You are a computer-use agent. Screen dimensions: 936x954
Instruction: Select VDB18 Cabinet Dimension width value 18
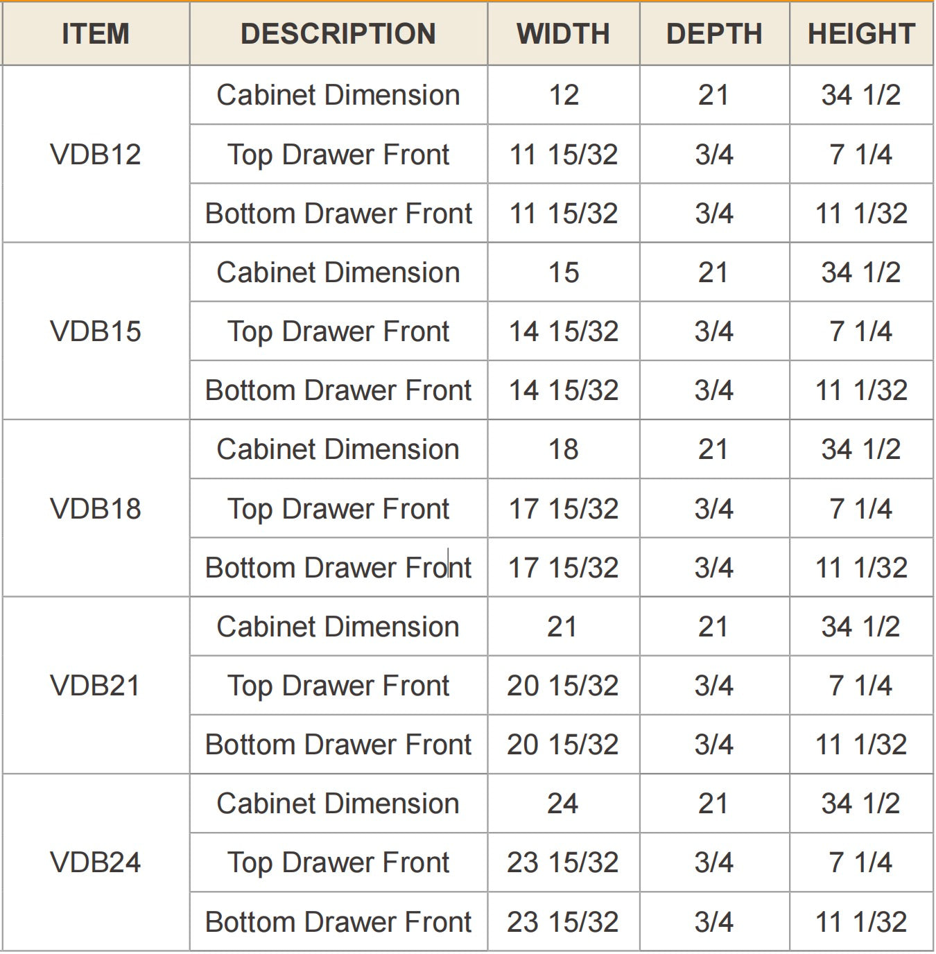pos(563,449)
